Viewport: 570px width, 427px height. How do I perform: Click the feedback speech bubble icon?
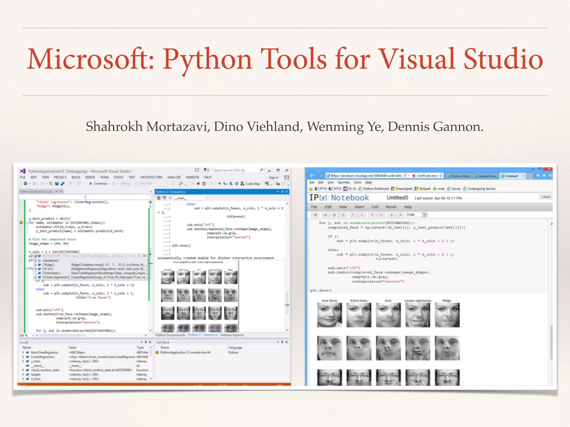197,170
